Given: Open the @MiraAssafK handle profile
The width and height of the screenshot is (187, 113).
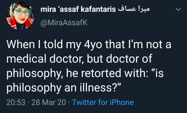Looking at the screenshot, I should tap(64, 23).
